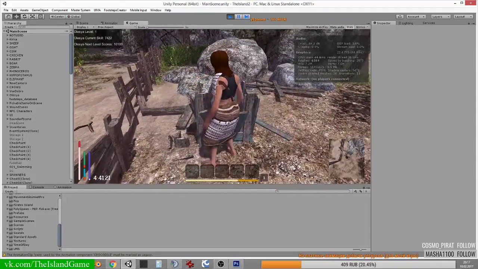Select the Rect transform tool
The width and height of the screenshot is (478, 269).
click(x=41, y=16)
